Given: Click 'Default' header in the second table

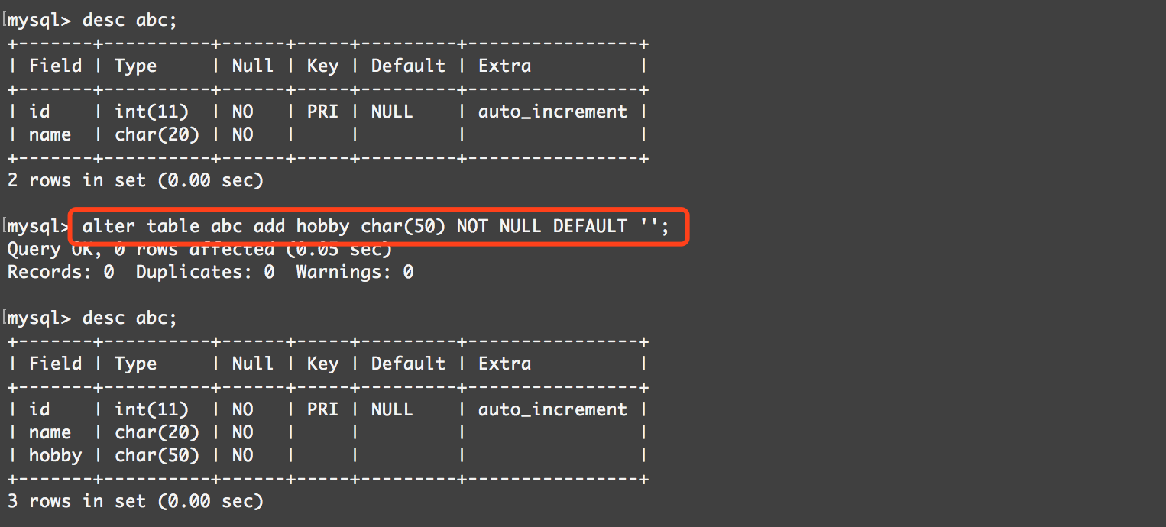Looking at the screenshot, I should [408, 364].
